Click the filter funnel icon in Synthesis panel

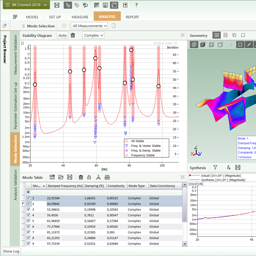215,168
